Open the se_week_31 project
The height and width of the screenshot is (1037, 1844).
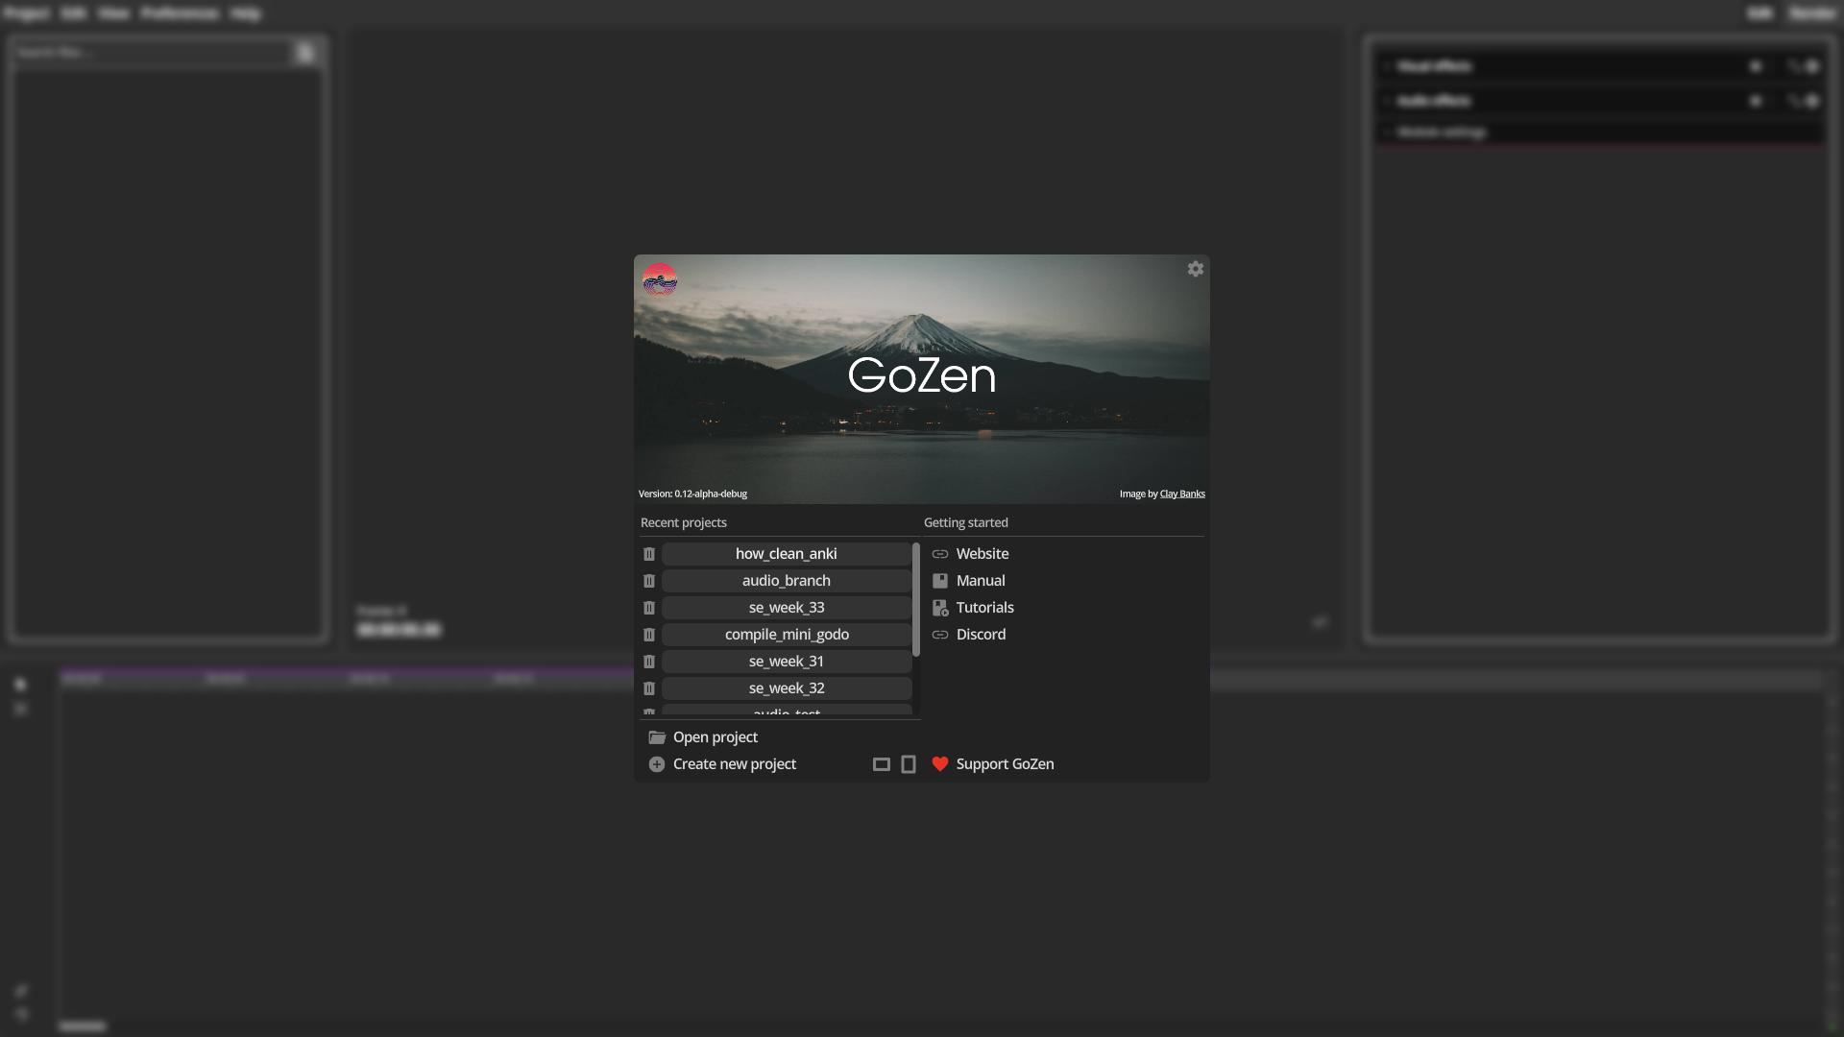tap(787, 662)
